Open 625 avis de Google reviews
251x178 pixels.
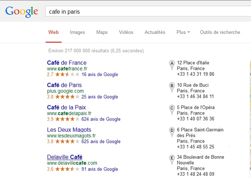[x=101, y=142]
